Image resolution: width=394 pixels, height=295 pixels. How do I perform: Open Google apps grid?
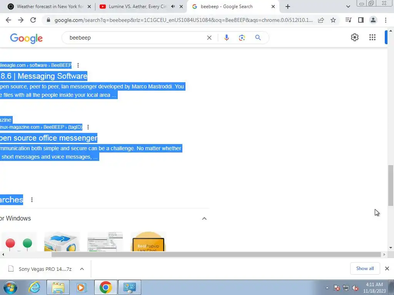pos(372,37)
